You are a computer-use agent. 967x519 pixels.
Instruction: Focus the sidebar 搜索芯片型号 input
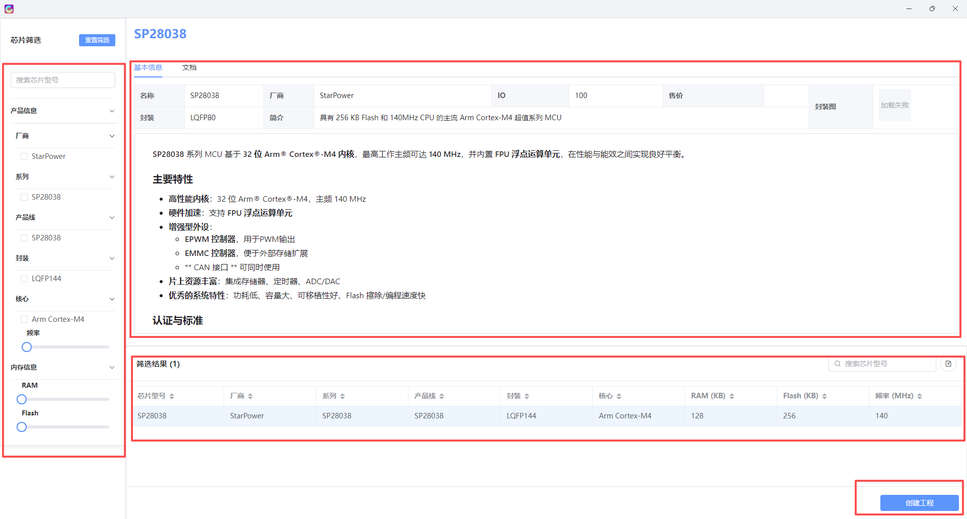pyautogui.click(x=63, y=80)
